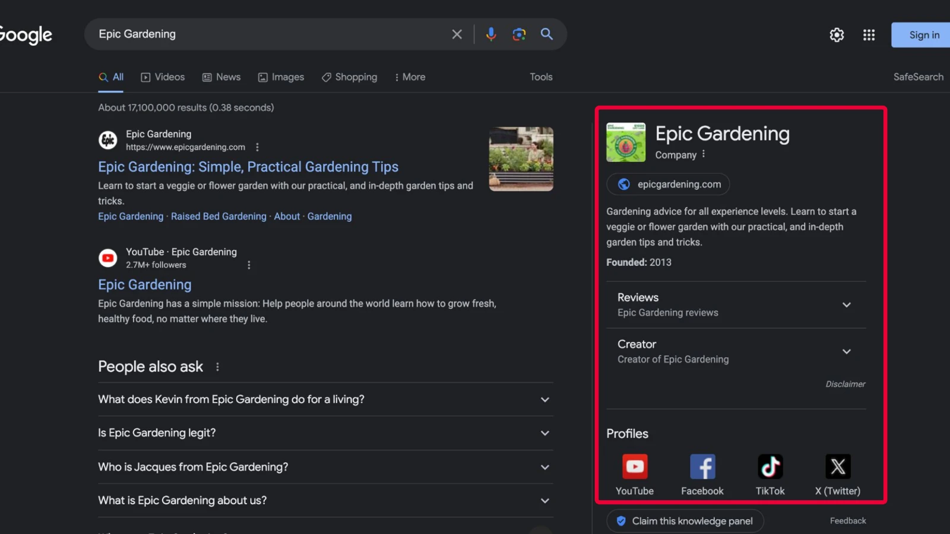This screenshot has width=950, height=534.
Task: Start voice search with the microphone icon
Action: [490, 34]
